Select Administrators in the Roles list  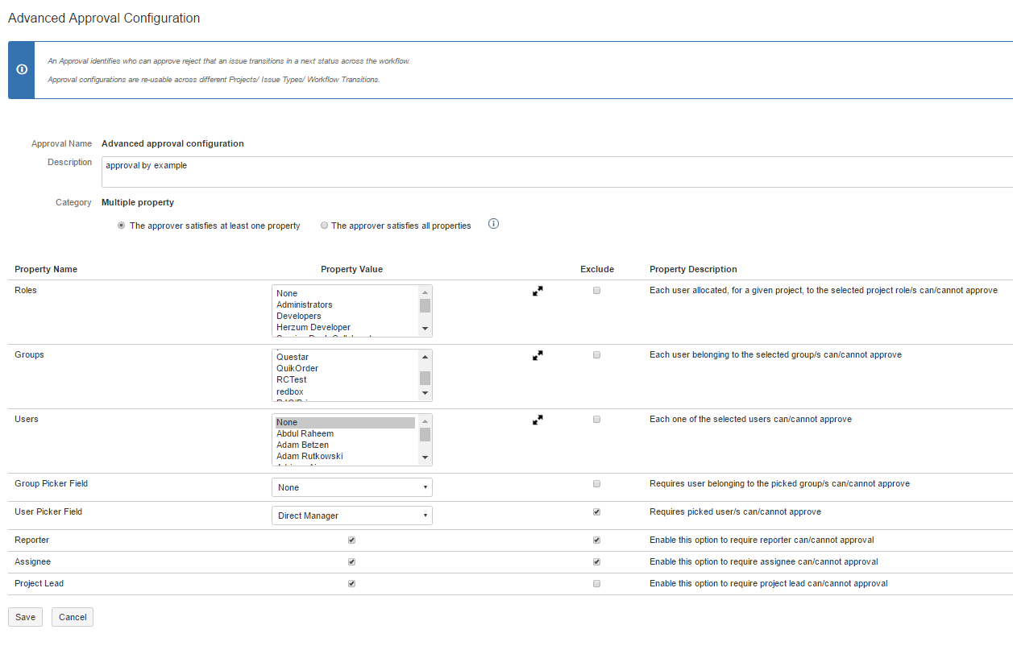[305, 305]
